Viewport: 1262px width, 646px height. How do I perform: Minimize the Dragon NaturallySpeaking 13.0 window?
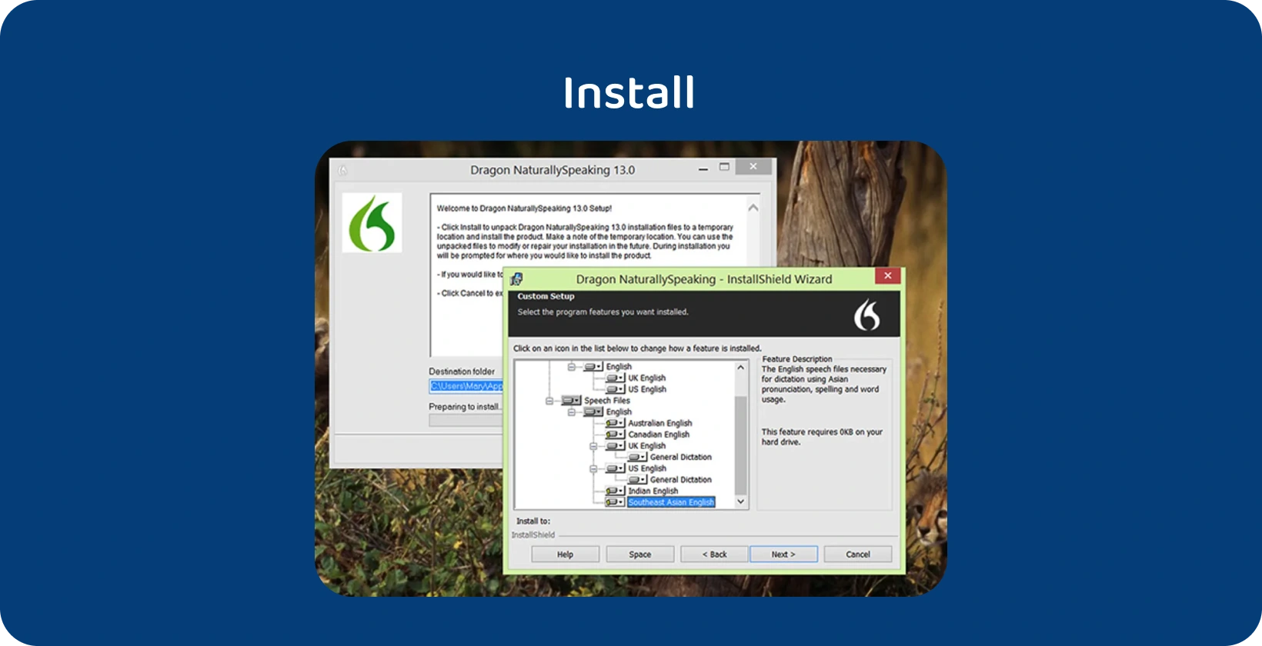pyautogui.click(x=703, y=168)
